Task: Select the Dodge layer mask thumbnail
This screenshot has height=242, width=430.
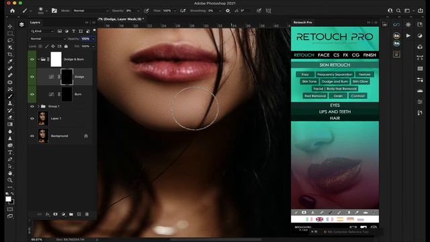Action: tap(67, 77)
